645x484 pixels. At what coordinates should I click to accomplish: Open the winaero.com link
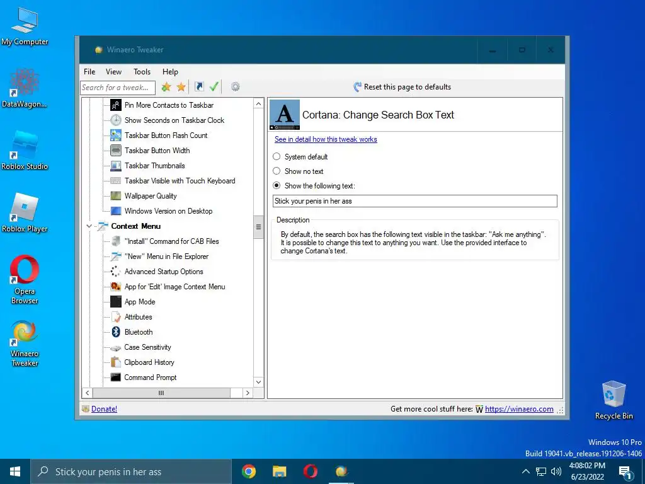coord(519,408)
